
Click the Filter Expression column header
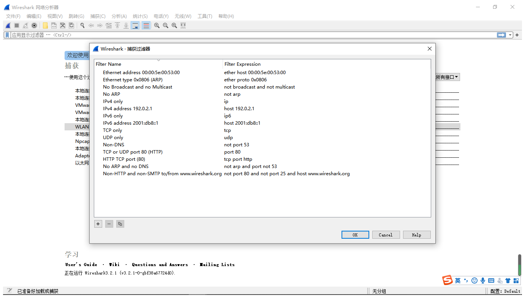click(x=327, y=64)
